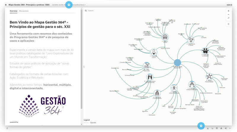Viewport: 237px width, 132px height.
Task: Open the 'Boas práticas Busca' view dropdown
Action: coord(79,5)
